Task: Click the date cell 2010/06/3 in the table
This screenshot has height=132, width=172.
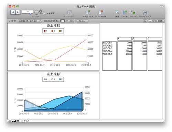Action: coord(107,48)
